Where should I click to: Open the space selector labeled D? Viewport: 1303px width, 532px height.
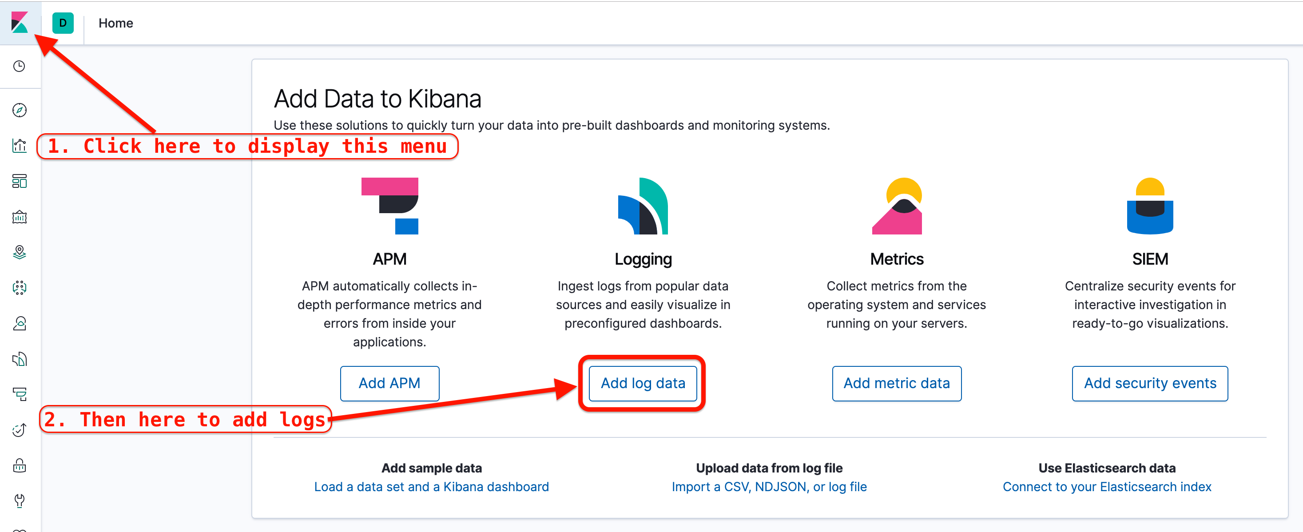[63, 23]
